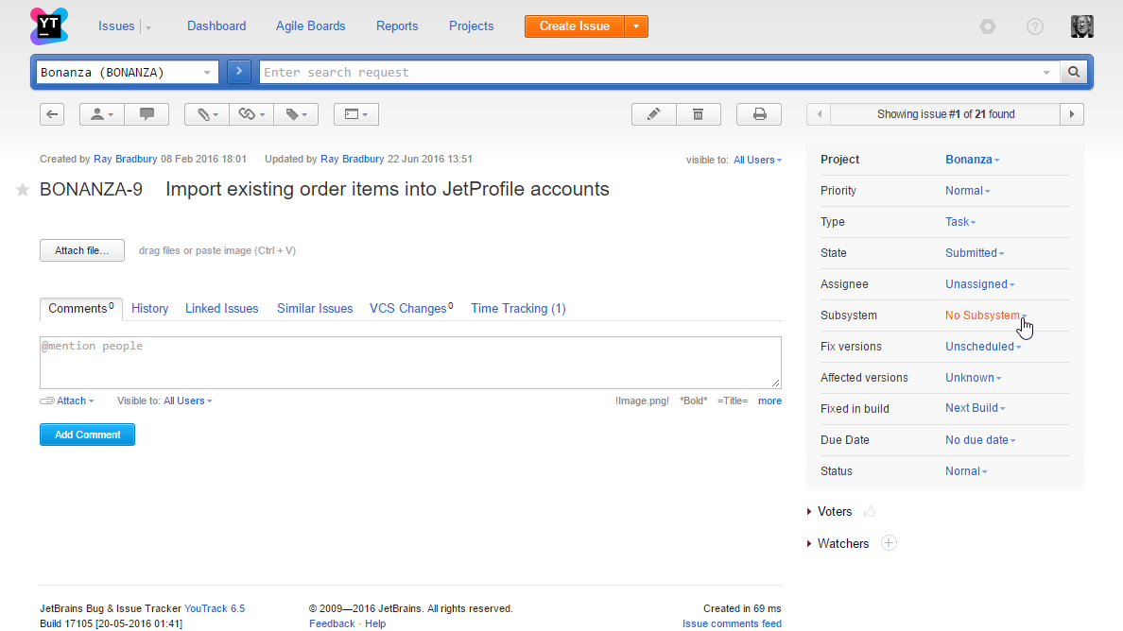Switch to the History tab
This screenshot has height=631, width=1123.
click(149, 309)
